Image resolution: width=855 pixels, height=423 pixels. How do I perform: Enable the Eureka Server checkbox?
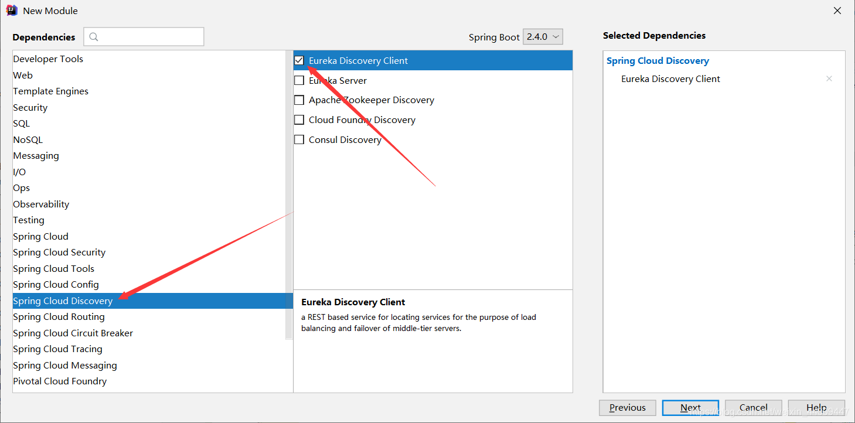(x=299, y=80)
